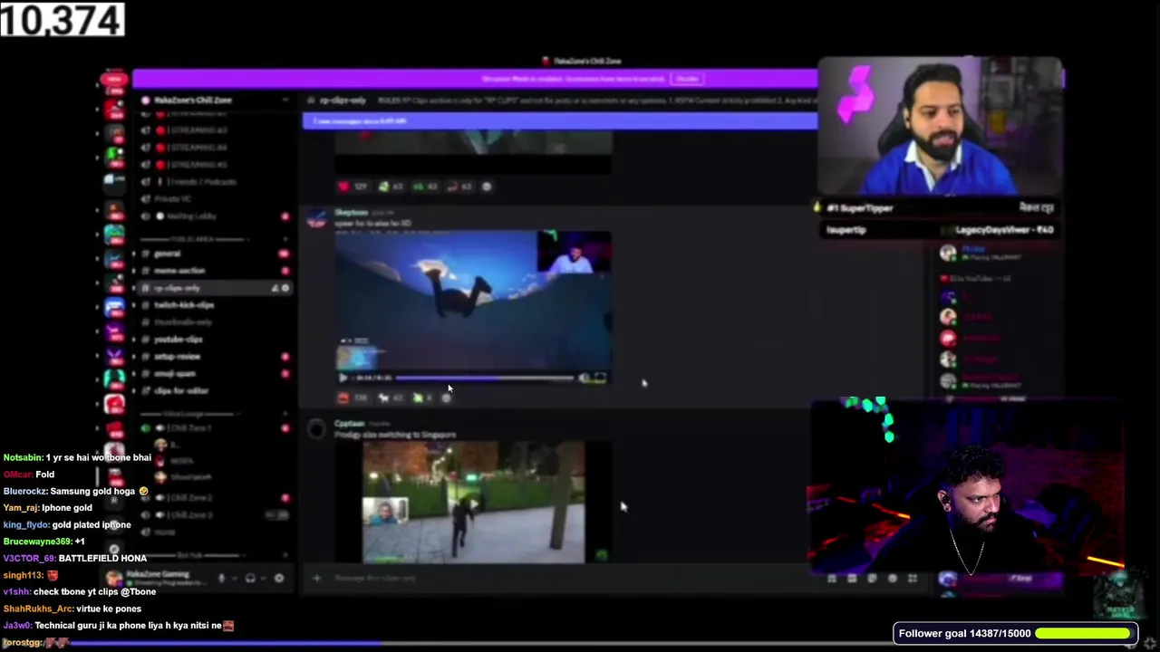Click the create invite icon on rp-clips-only
Viewport: 1160px width, 652px height.
tap(275, 288)
